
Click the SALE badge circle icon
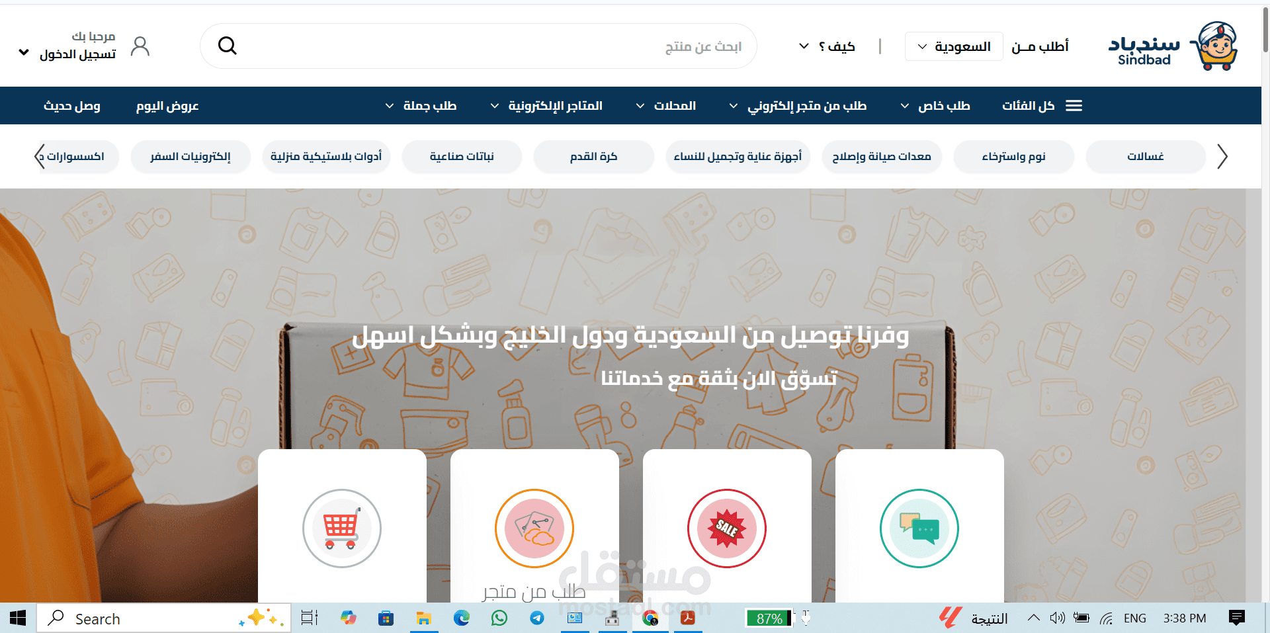click(727, 528)
